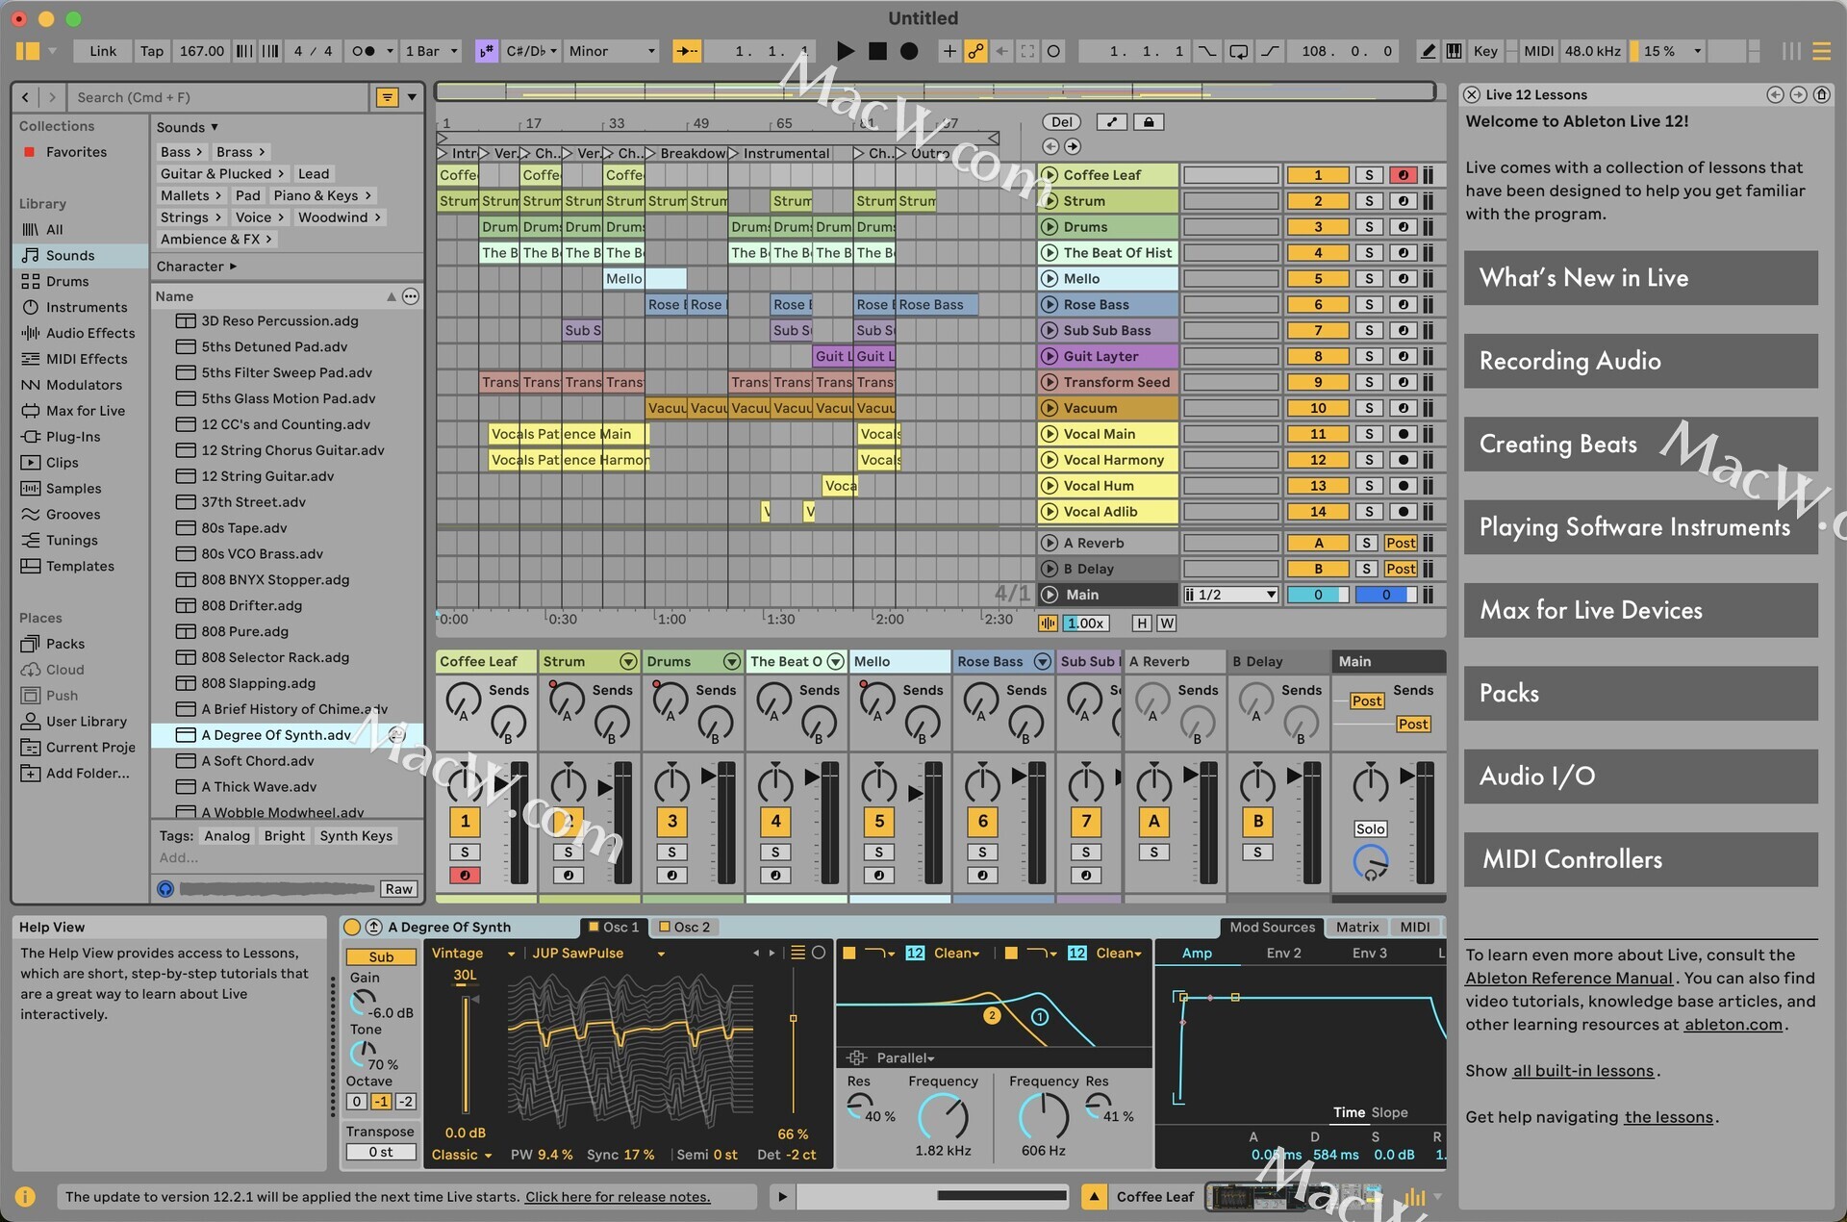Toggle Scale Mode flat-sharp icon
The image size is (1847, 1222).
[487, 51]
